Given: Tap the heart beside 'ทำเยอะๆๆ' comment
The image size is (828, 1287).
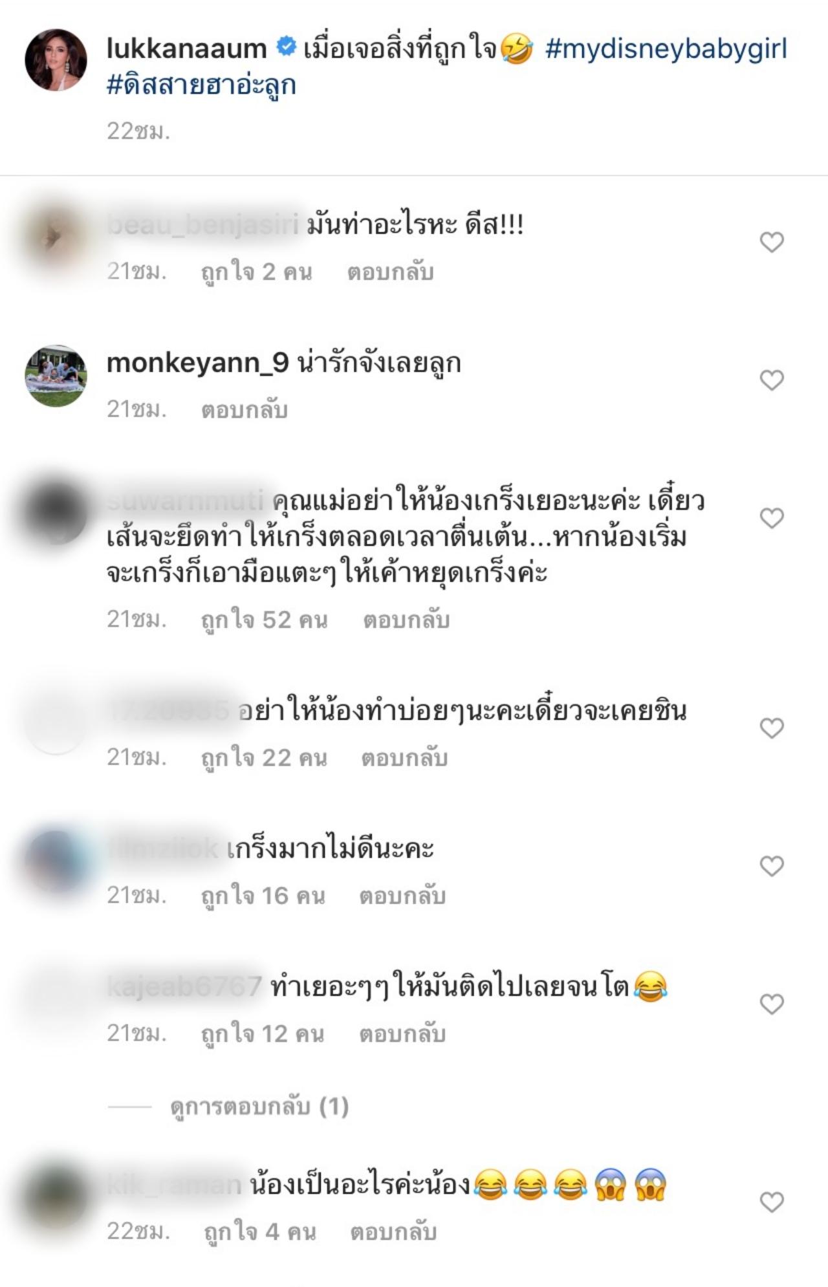Looking at the screenshot, I should pyautogui.click(x=772, y=1004).
